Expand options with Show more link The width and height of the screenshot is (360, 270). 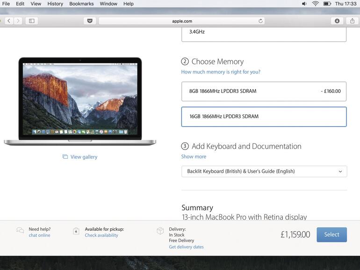point(194,156)
